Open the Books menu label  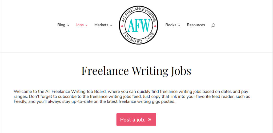pos(171,25)
